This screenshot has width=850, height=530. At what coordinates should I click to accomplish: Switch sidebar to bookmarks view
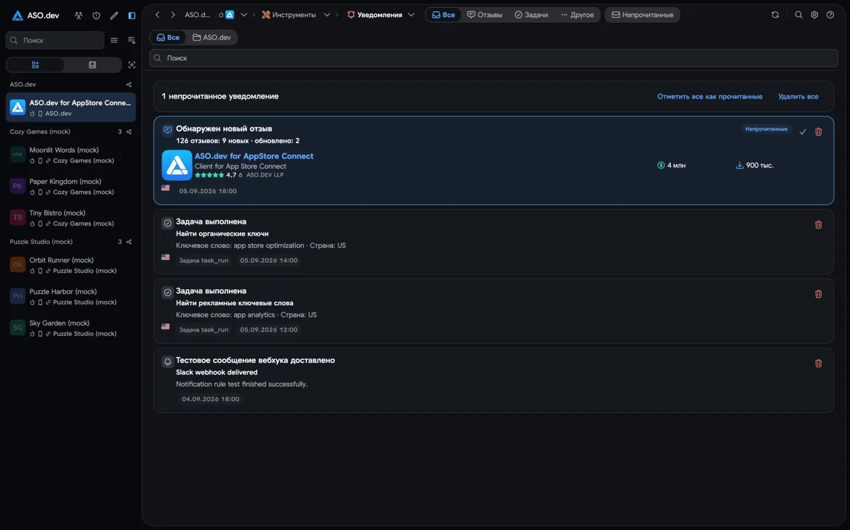click(x=92, y=65)
